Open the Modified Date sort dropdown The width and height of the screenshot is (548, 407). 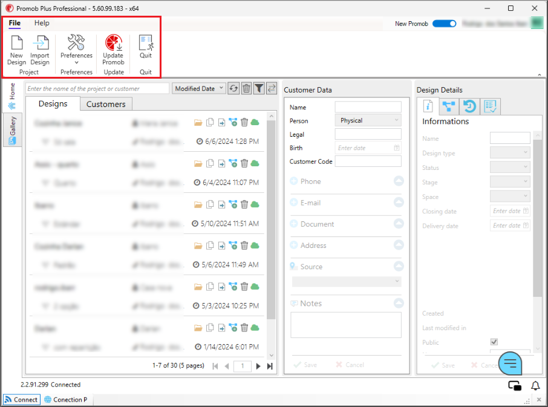click(x=199, y=88)
